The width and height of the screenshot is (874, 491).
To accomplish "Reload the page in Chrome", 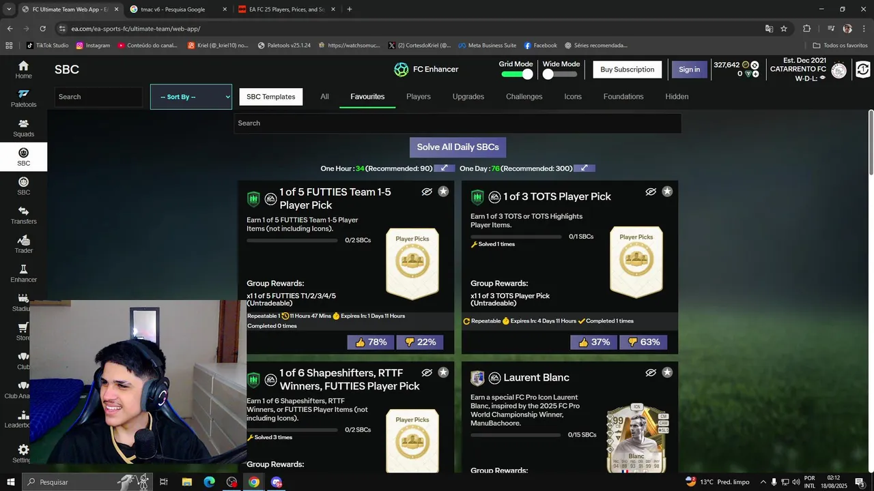I will (42, 29).
